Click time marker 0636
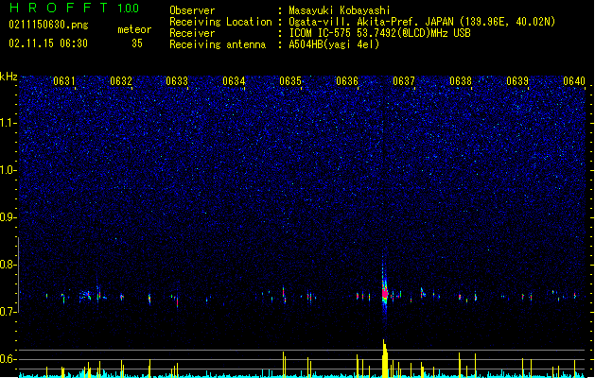Image resolution: width=595 pixels, height=378 pixels. (x=347, y=81)
